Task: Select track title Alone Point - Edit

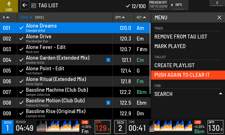Action: 45,68
